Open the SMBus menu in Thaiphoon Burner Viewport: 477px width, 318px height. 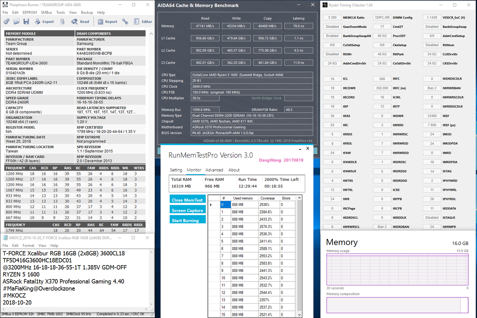tap(47, 12)
